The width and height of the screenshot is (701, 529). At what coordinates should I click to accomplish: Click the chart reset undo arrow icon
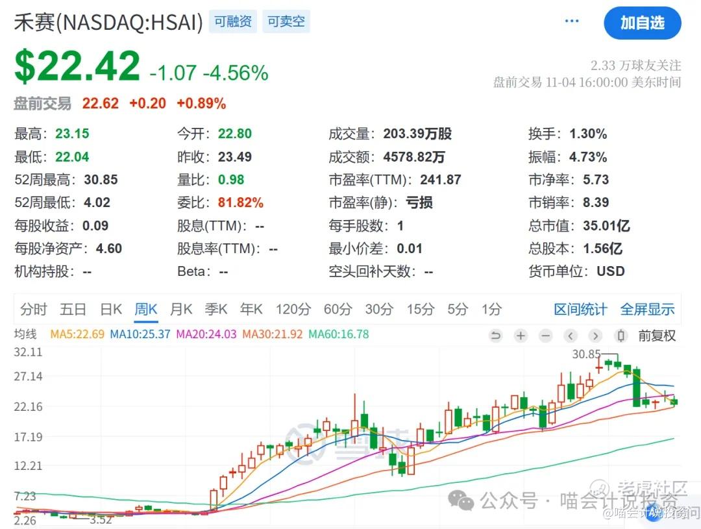click(x=496, y=336)
